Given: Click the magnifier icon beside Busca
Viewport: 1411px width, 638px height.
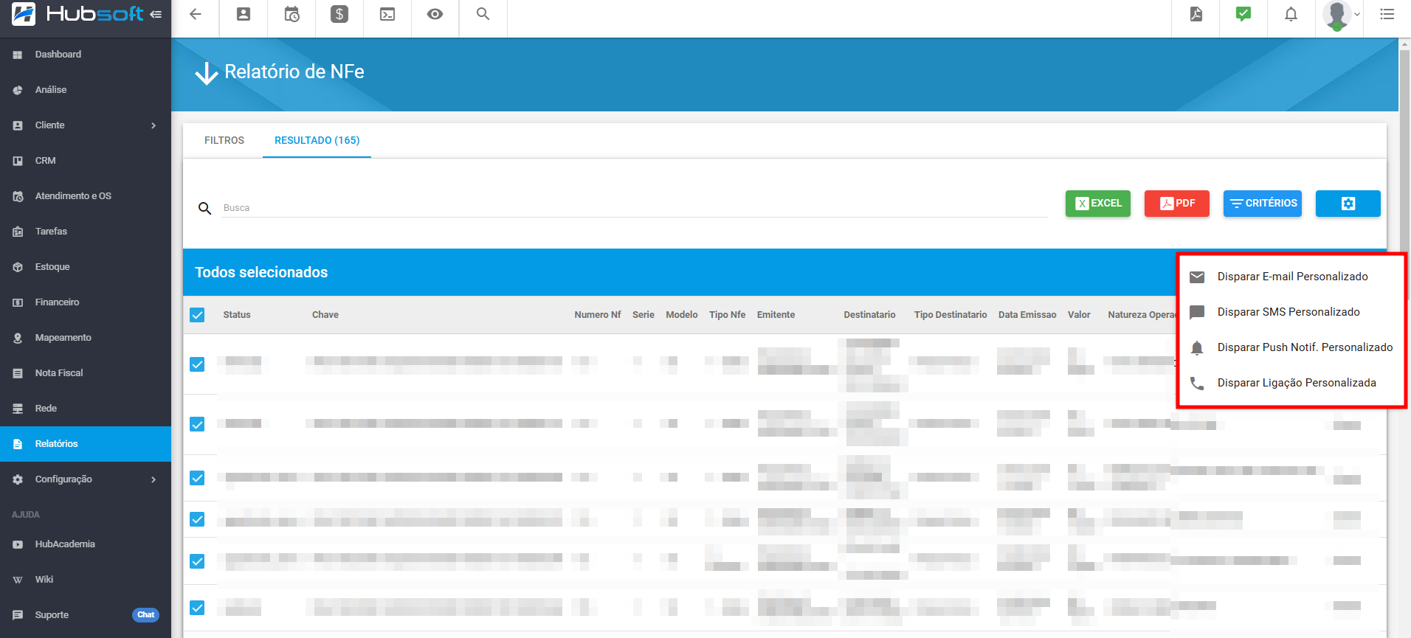Looking at the screenshot, I should (205, 209).
